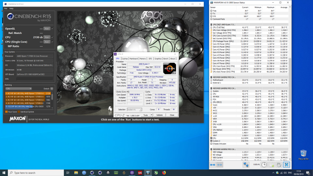The width and height of the screenshot is (313, 176).
Task: Click HWiNFO blue X close sensors icon
Action: tap(286, 165)
